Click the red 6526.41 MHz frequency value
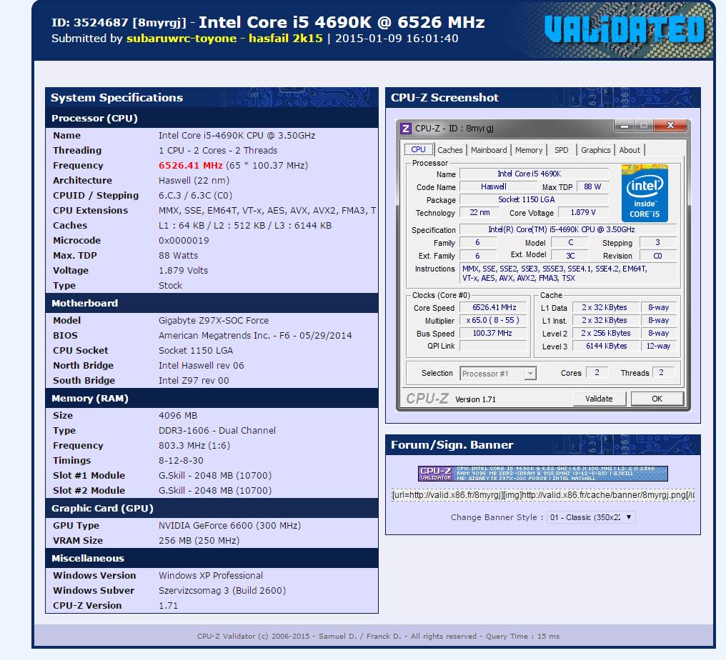This screenshot has width=726, height=663. 191,165
